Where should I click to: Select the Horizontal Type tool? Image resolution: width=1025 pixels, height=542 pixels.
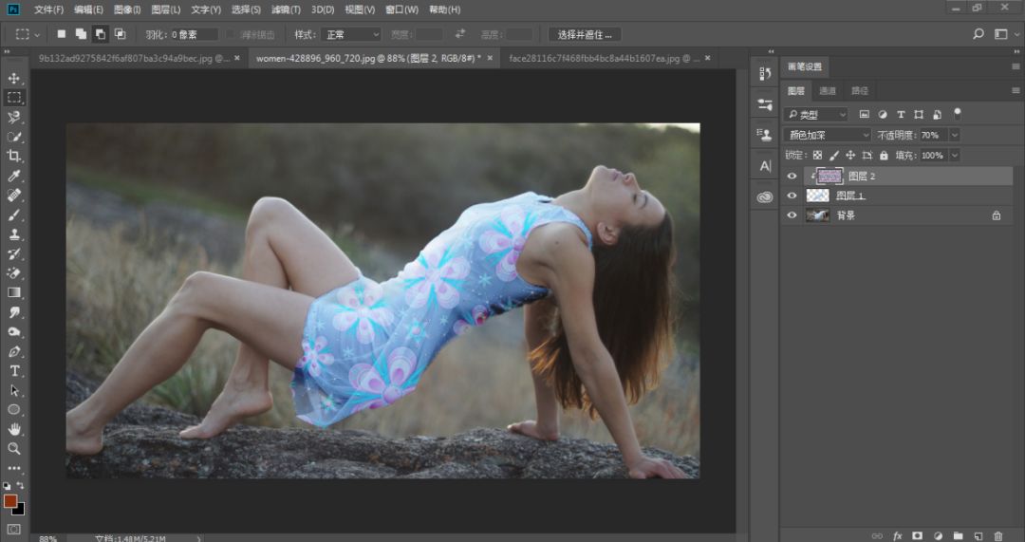click(14, 370)
